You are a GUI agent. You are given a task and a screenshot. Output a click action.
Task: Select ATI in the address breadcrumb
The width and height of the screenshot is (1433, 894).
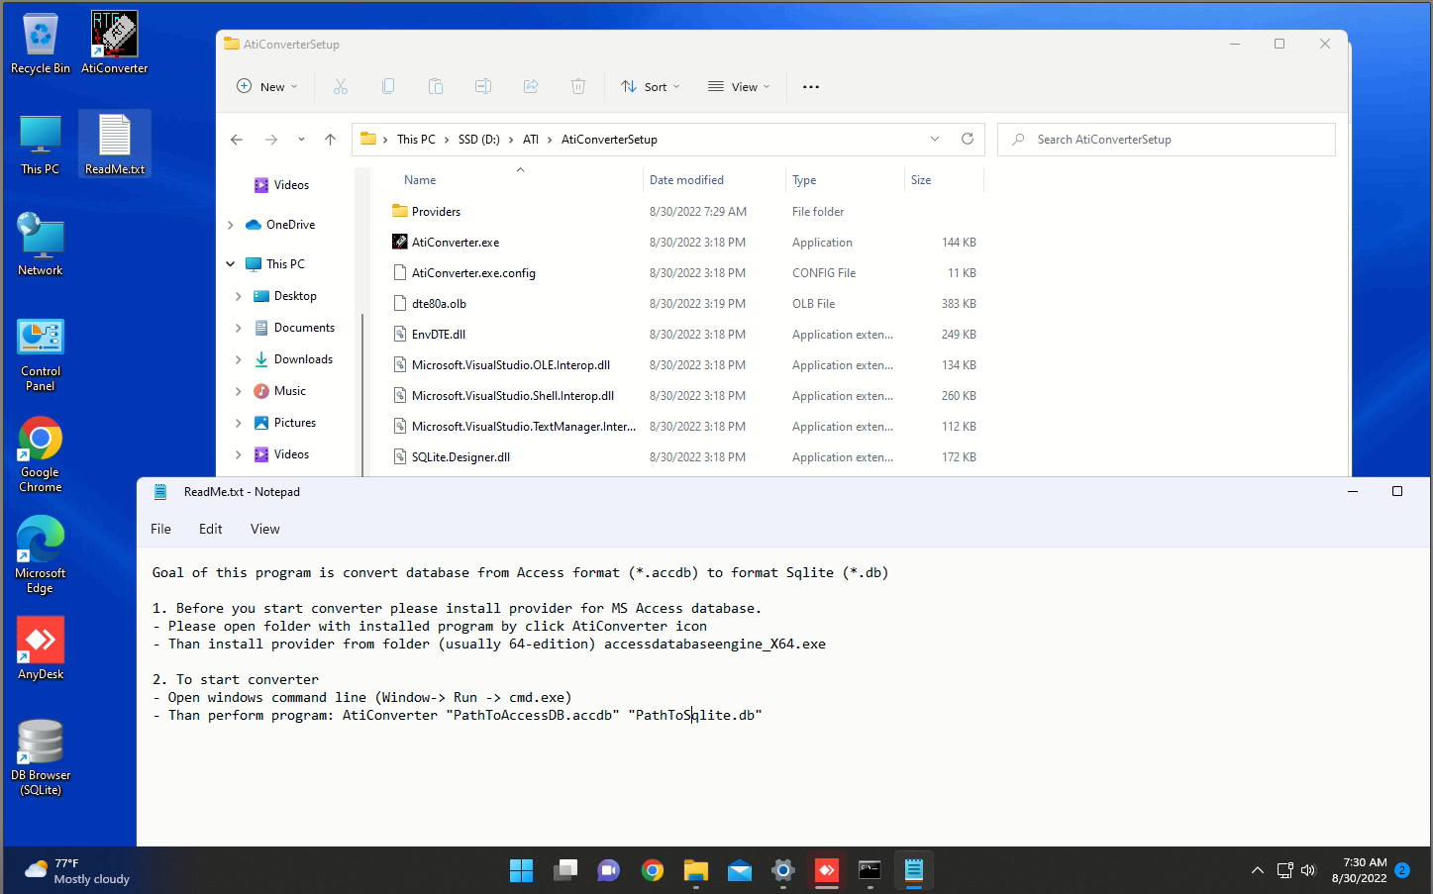pos(531,140)
